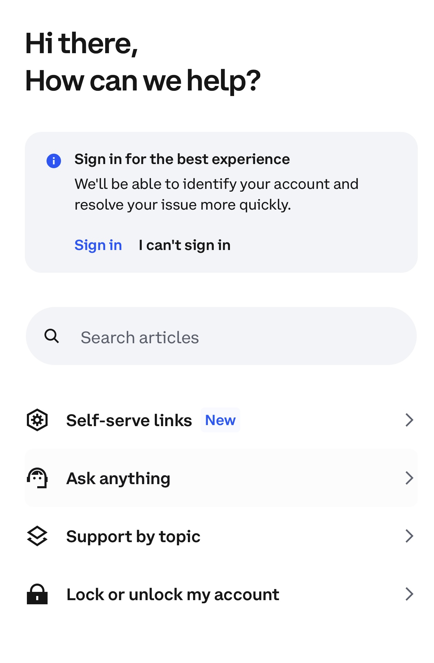Image resolution: width=434 pixels, height=663 pixels.
Task: Open Lock or unlock chevron arrow
Action: click(x=409, y=594)
